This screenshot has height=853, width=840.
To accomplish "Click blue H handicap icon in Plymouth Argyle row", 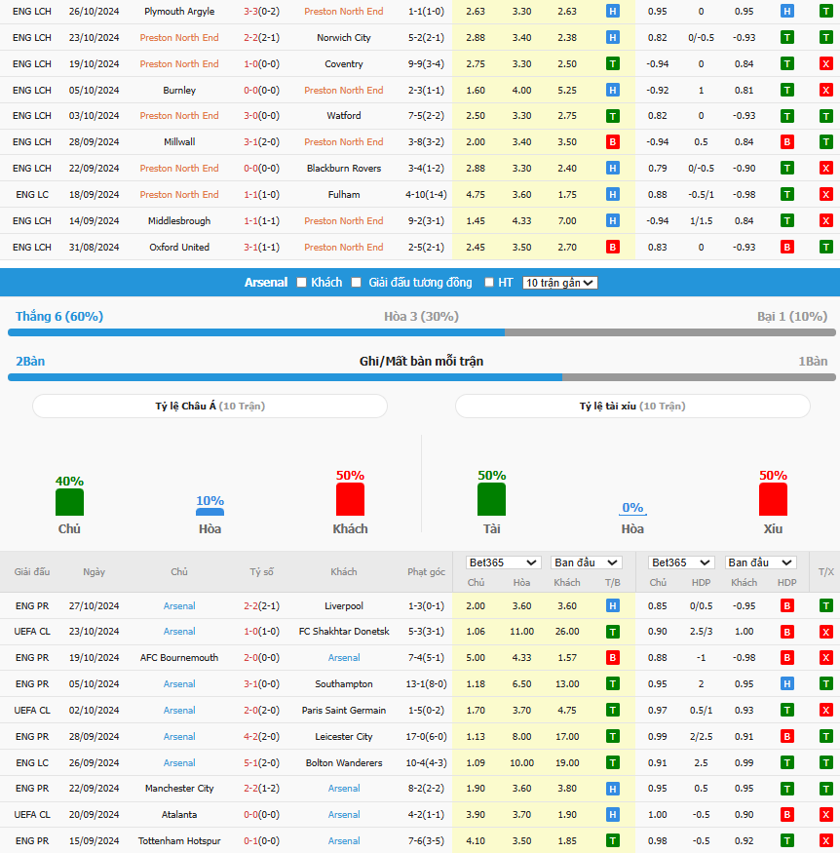I will (786, 11).
